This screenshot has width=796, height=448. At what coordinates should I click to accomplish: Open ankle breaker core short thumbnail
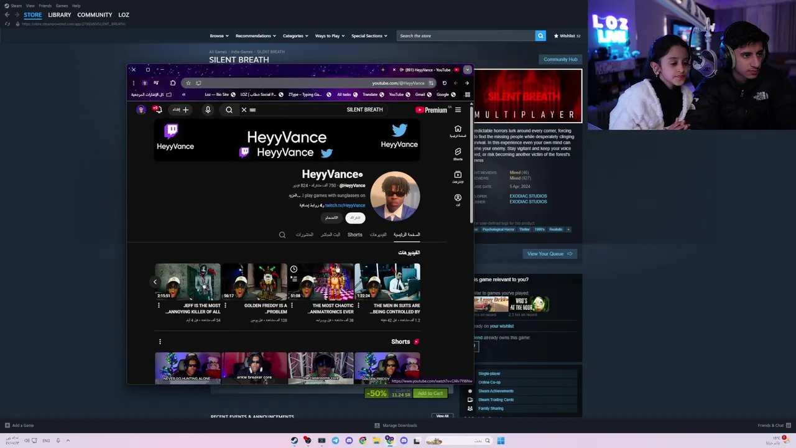click(255, 367)
